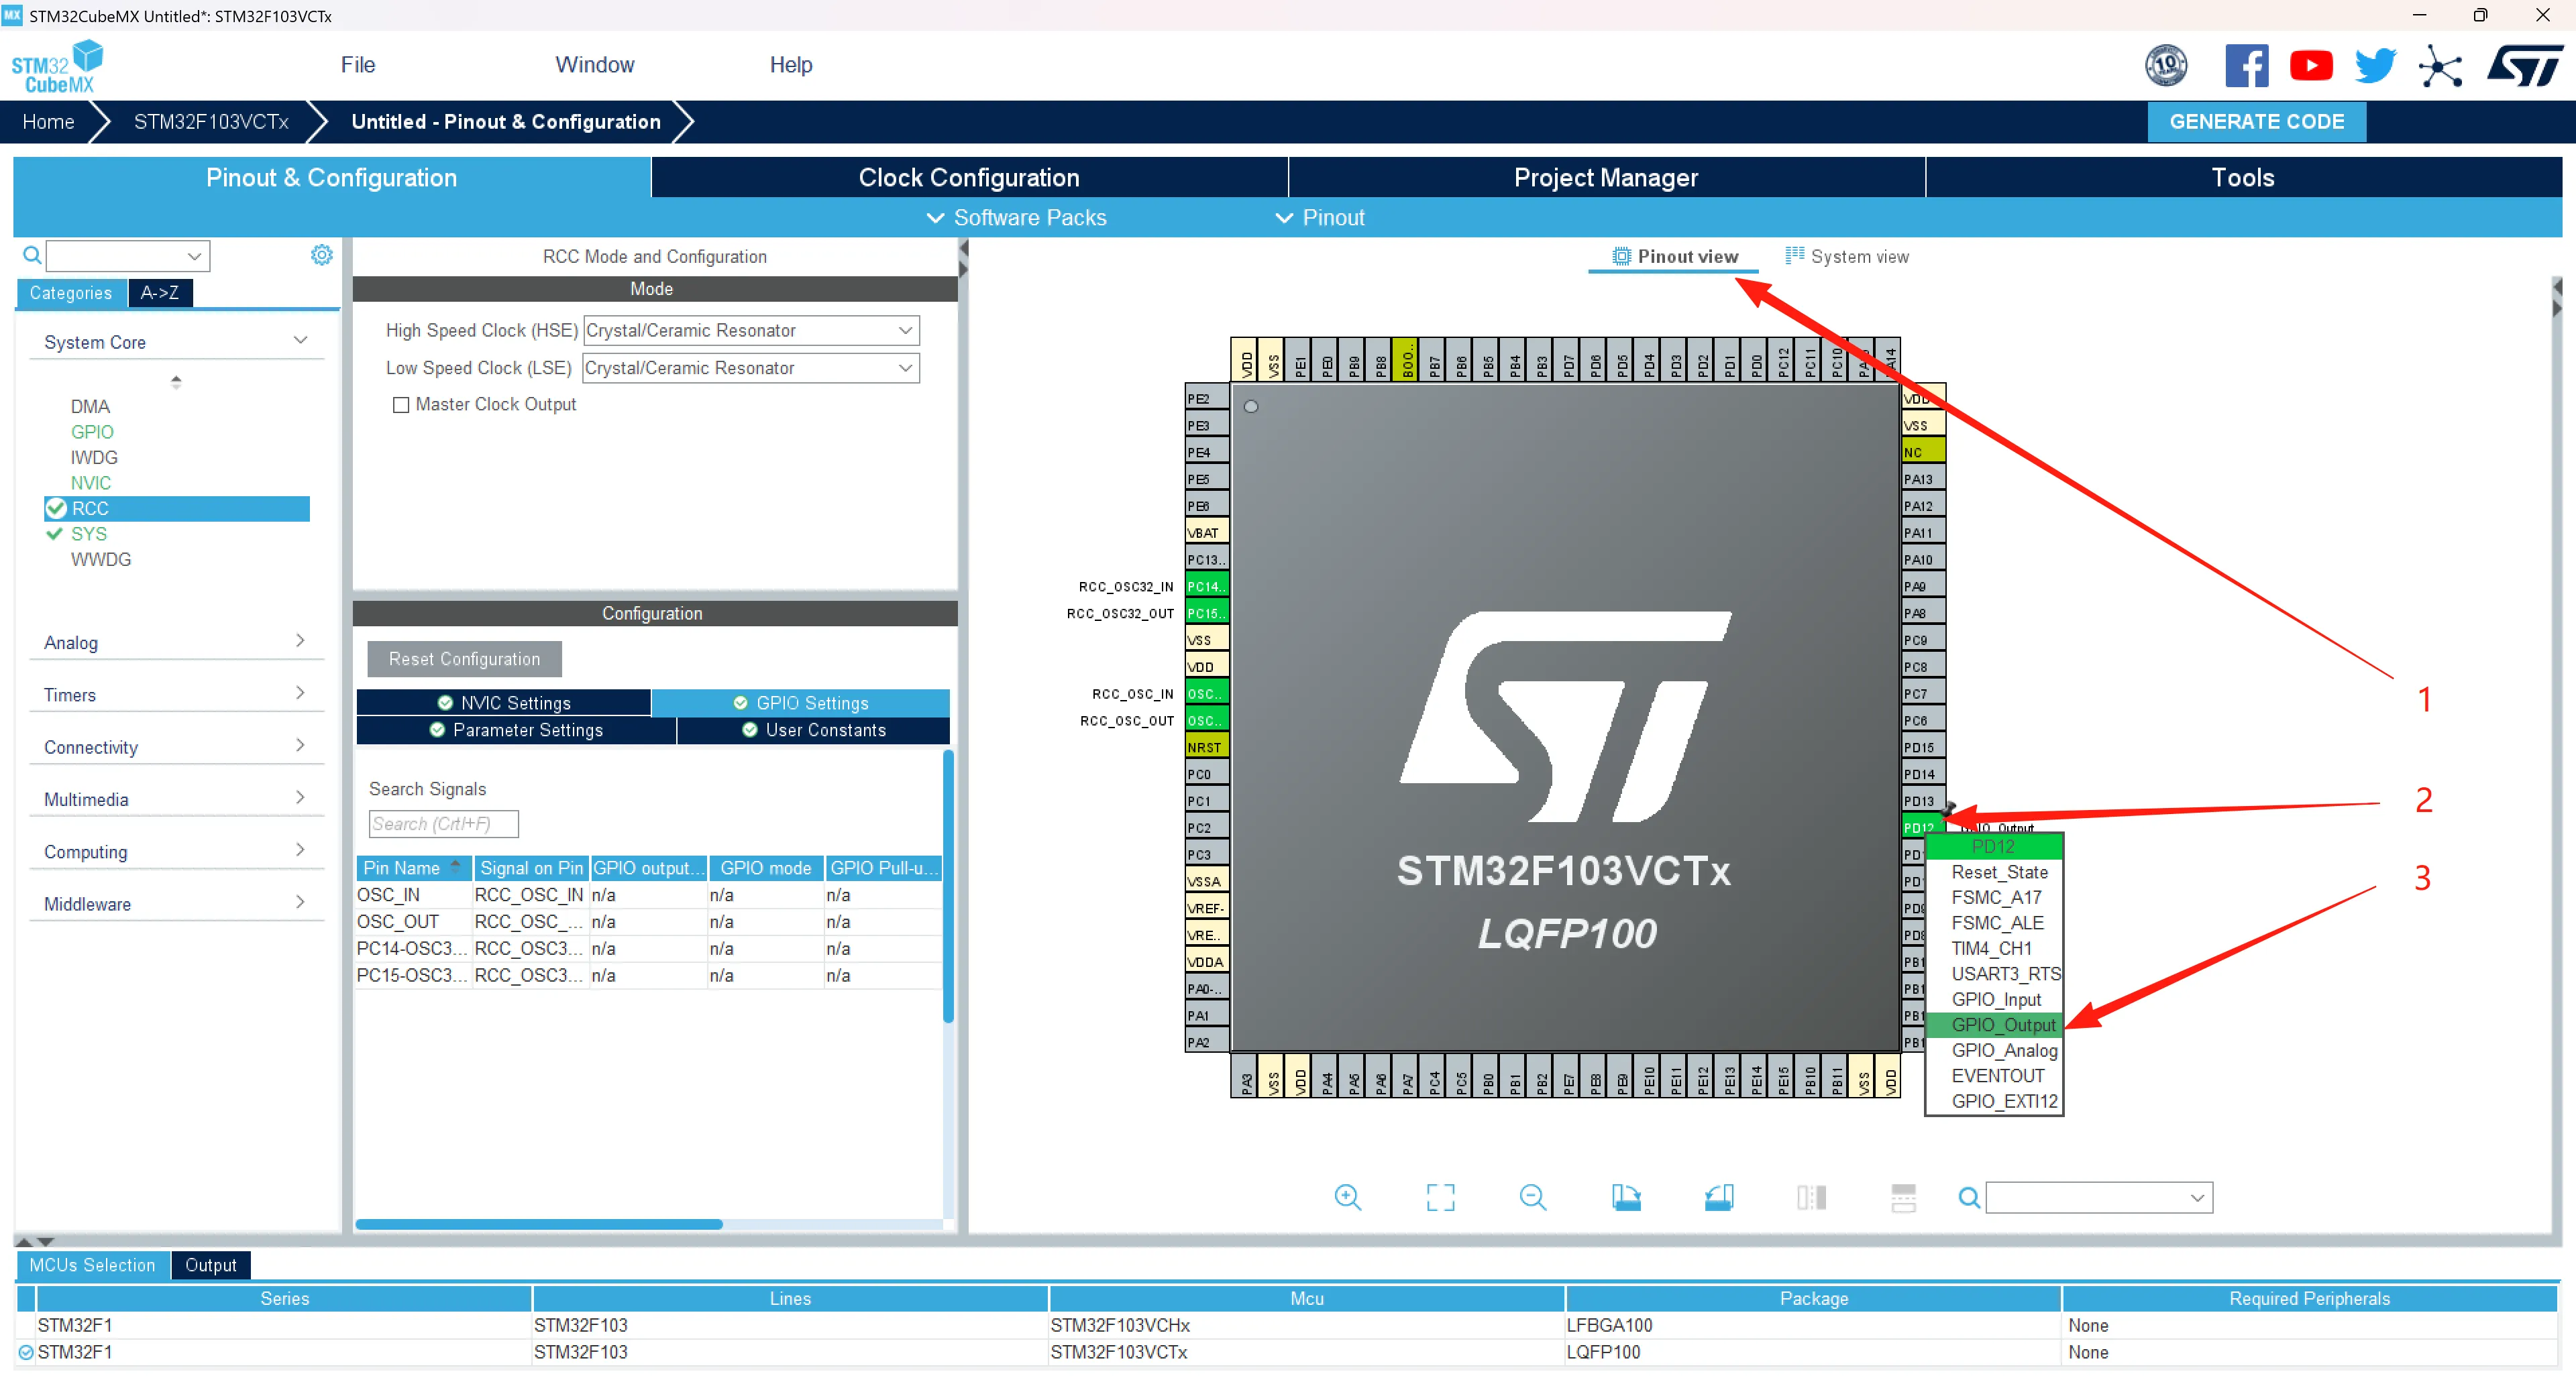Click the horizontal scrollbar under the signals table
Viewport: 2576px width, 1384px height.
click(x=539, y=1224)
